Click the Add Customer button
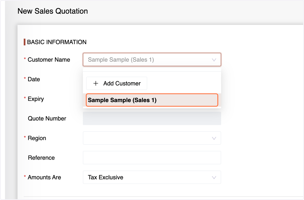Screen dimensions: 304x200 click(x=117, y=84)
